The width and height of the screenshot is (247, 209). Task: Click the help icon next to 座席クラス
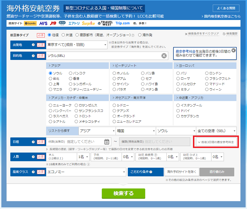[x=33, y=172]
